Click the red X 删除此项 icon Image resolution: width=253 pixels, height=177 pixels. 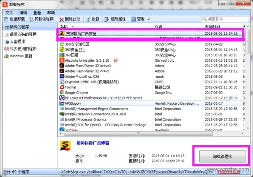61,19
